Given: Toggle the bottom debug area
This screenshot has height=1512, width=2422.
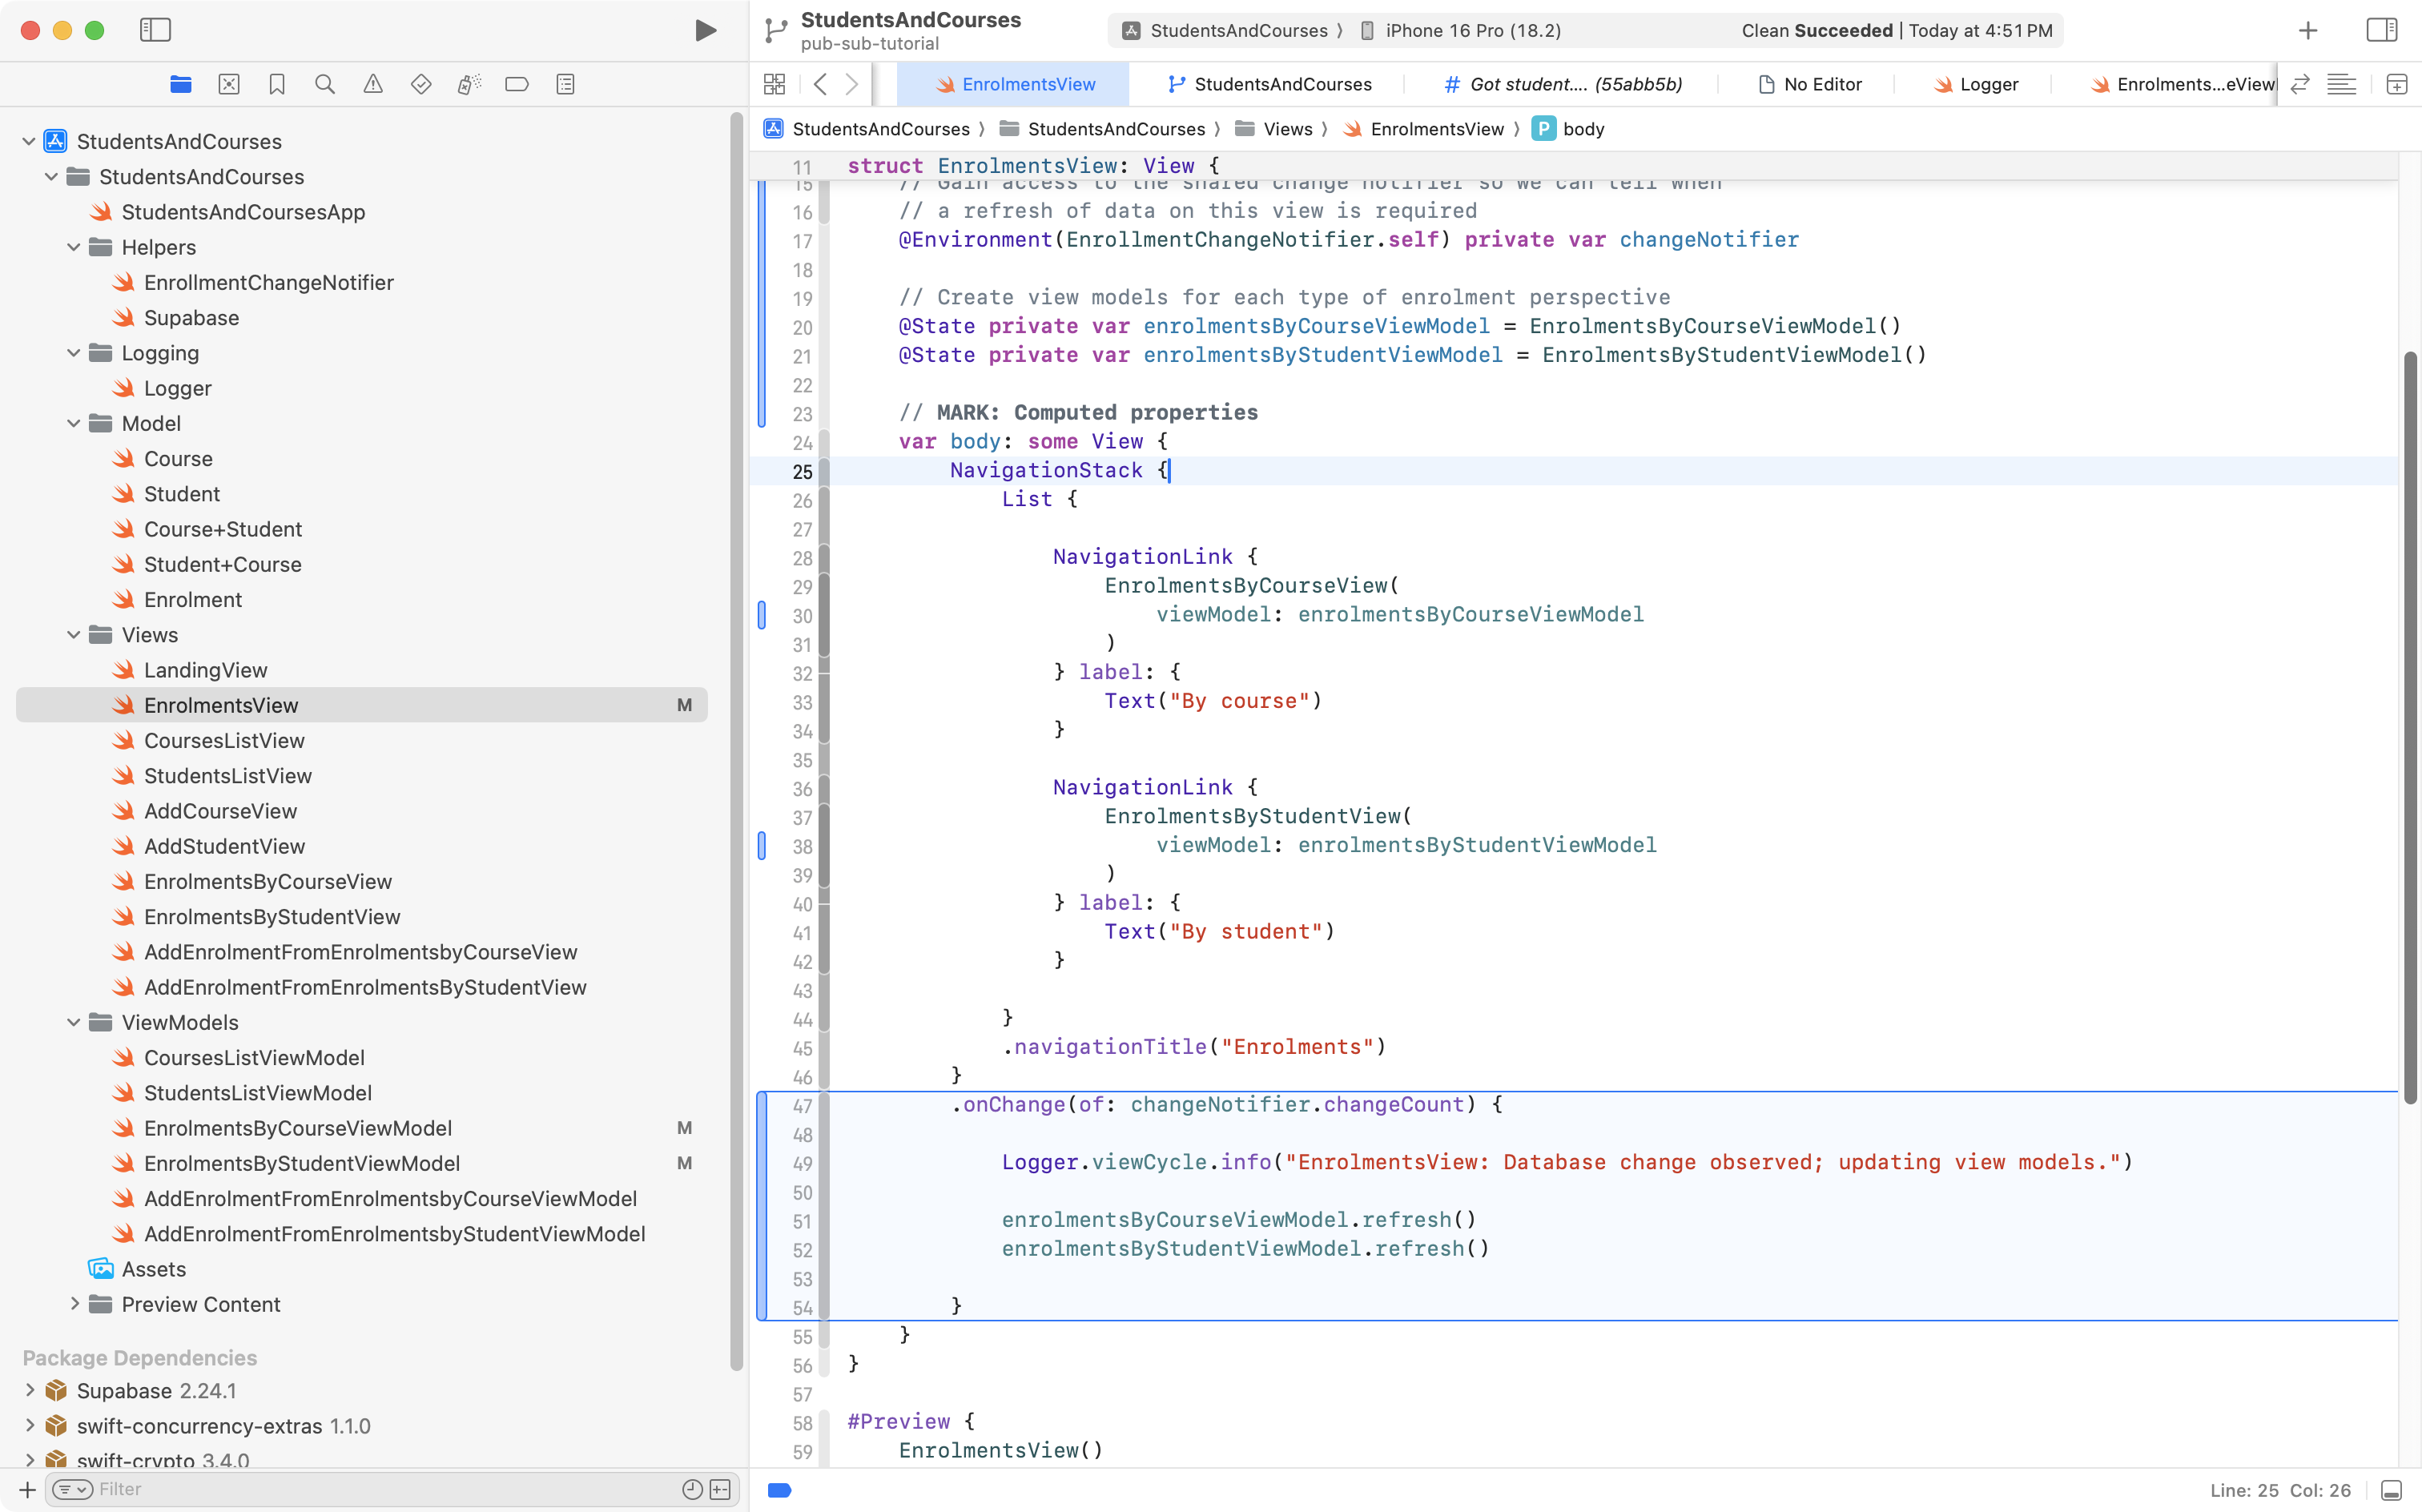Looking at the screenshot, I should click(x=2391, y=1490).
